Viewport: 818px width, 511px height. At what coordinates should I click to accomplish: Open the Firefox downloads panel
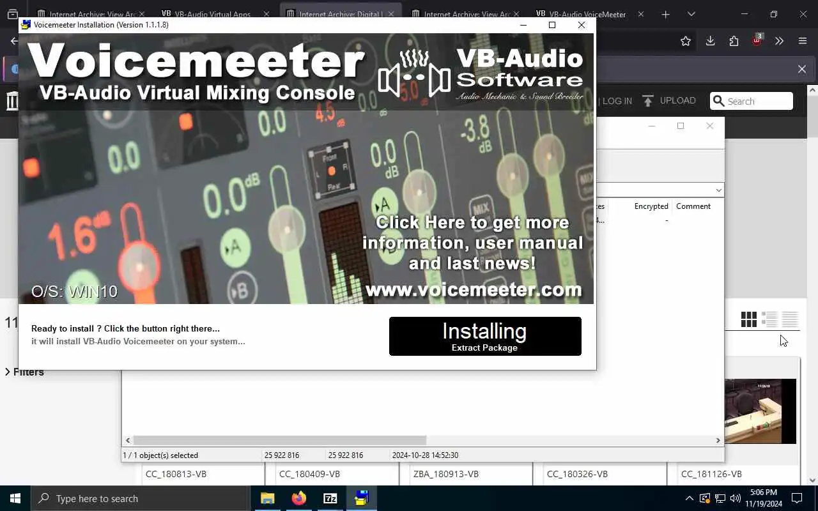point(710,41)
